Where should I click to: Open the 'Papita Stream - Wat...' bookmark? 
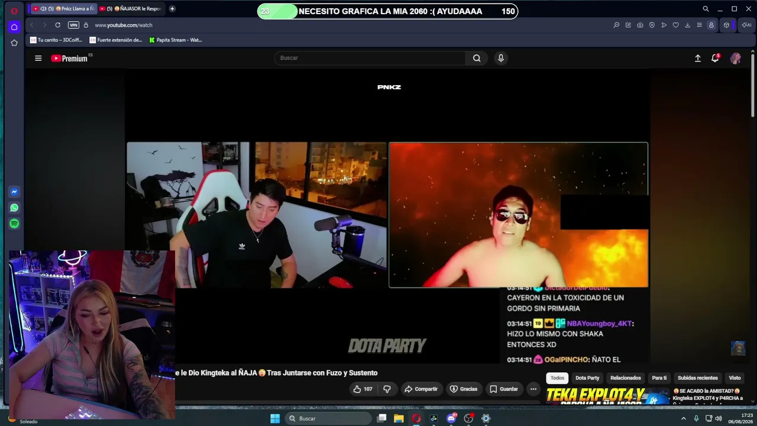click(176, 40)
